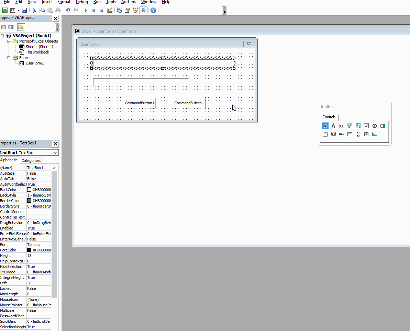Image resolution: width=410 pixels, height=331 pixels.
Task: Save the workbook with the disk icon
Action: point(24,10)
